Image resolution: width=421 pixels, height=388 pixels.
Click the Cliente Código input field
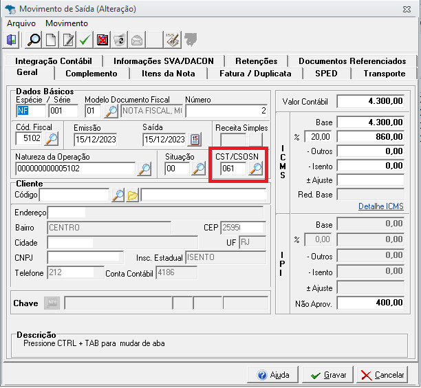pyautogui.click(x=74, y=195)
